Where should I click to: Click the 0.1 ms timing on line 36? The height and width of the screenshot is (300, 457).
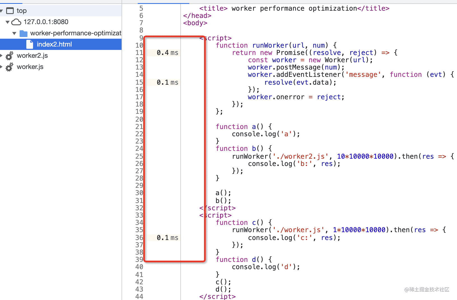pos(167,238)
